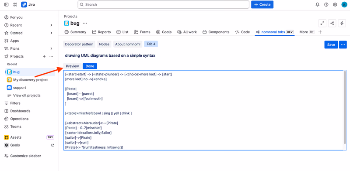
Task: Open the Nodes tab
Action: click(104, 44)
